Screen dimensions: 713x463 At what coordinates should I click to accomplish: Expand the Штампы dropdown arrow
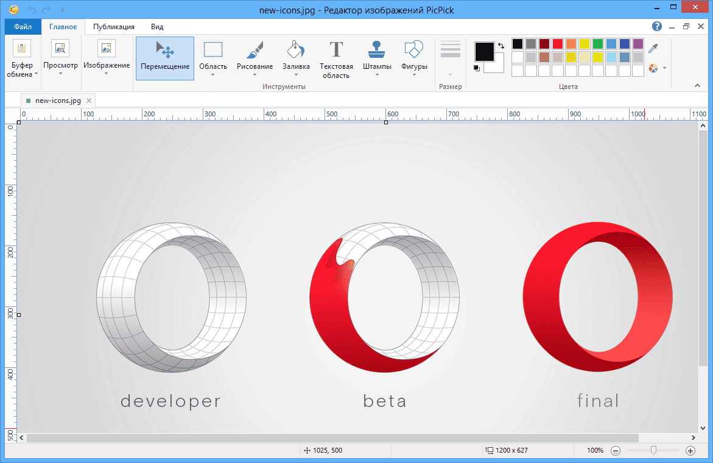(x=377, y=74)
